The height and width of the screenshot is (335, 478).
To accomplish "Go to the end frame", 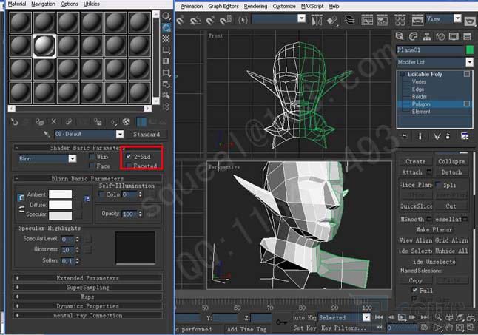I will tap(425, 317).
